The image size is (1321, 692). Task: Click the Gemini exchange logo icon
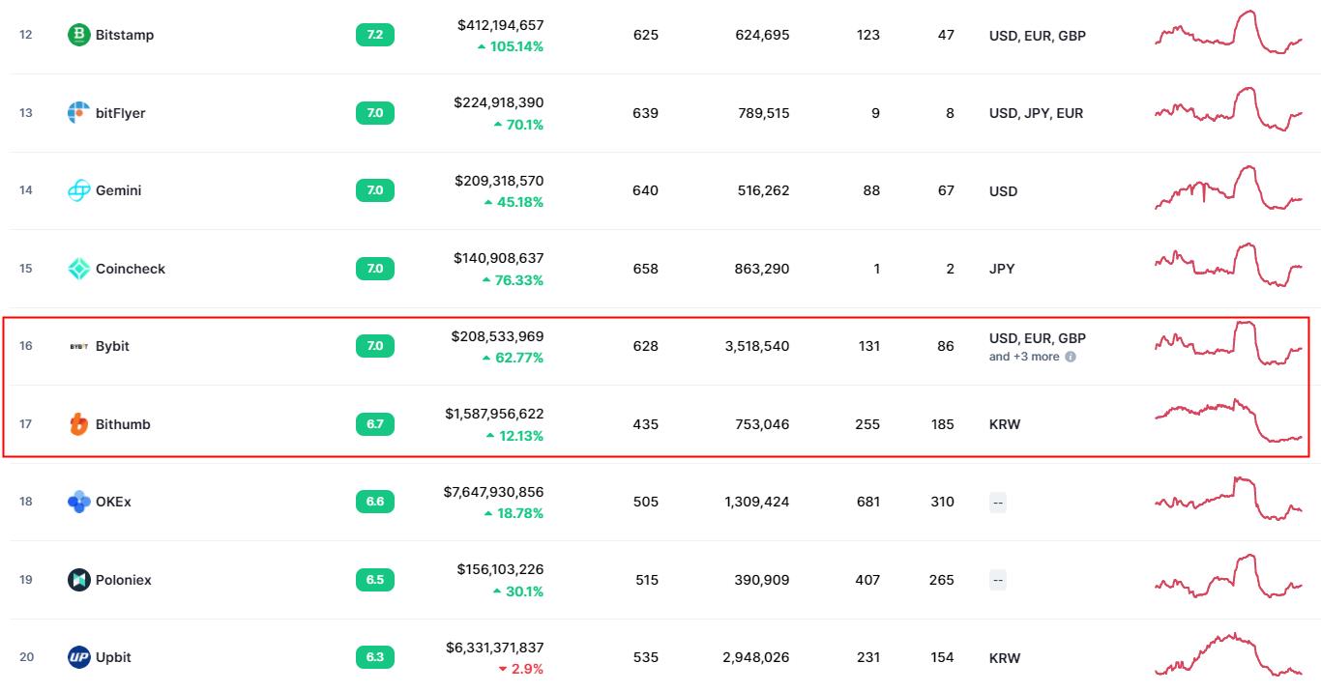click(78, 190)
